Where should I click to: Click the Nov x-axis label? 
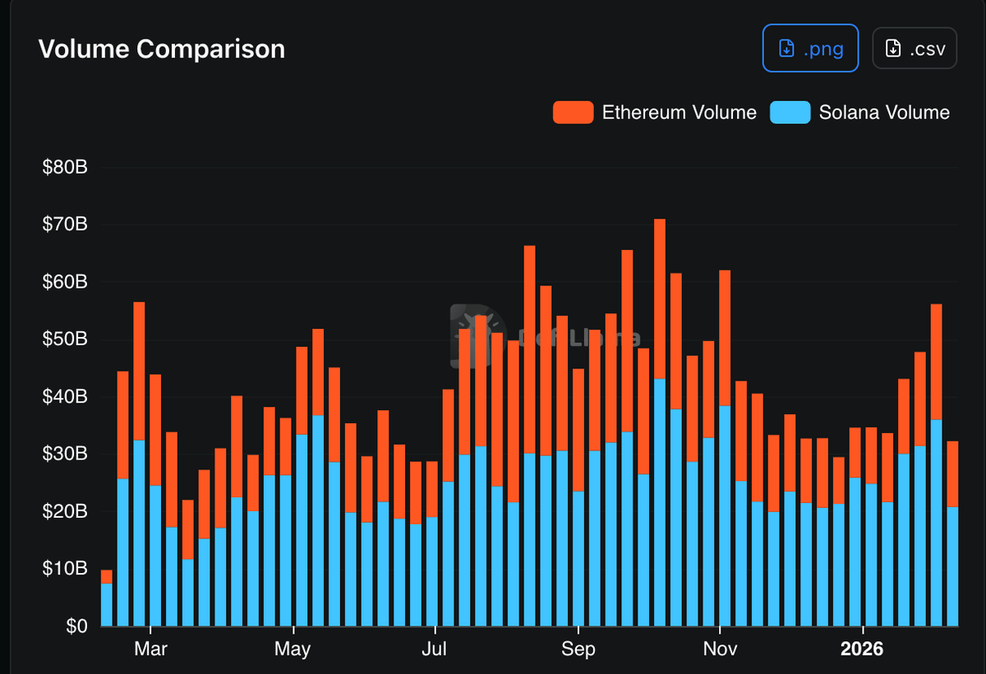click(720, 649)
